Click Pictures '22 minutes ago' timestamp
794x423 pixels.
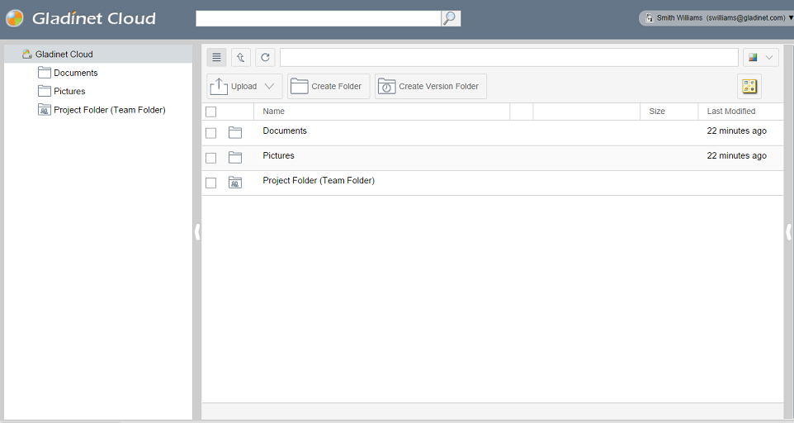pyautogui.click(x=737, y=155)
